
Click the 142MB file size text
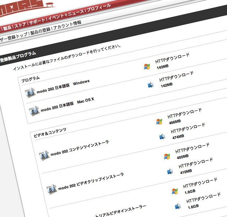(167, 85)
